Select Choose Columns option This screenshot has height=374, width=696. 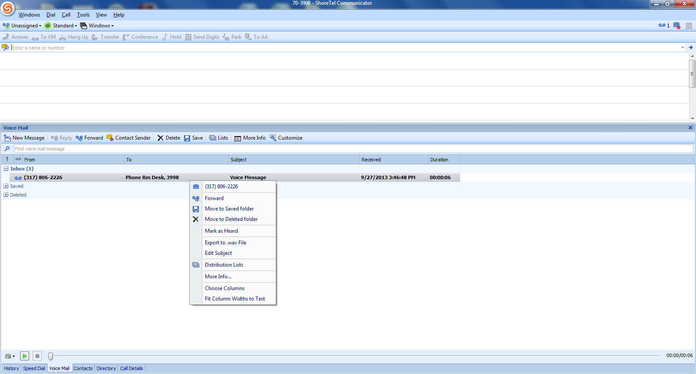click(233, 288)
